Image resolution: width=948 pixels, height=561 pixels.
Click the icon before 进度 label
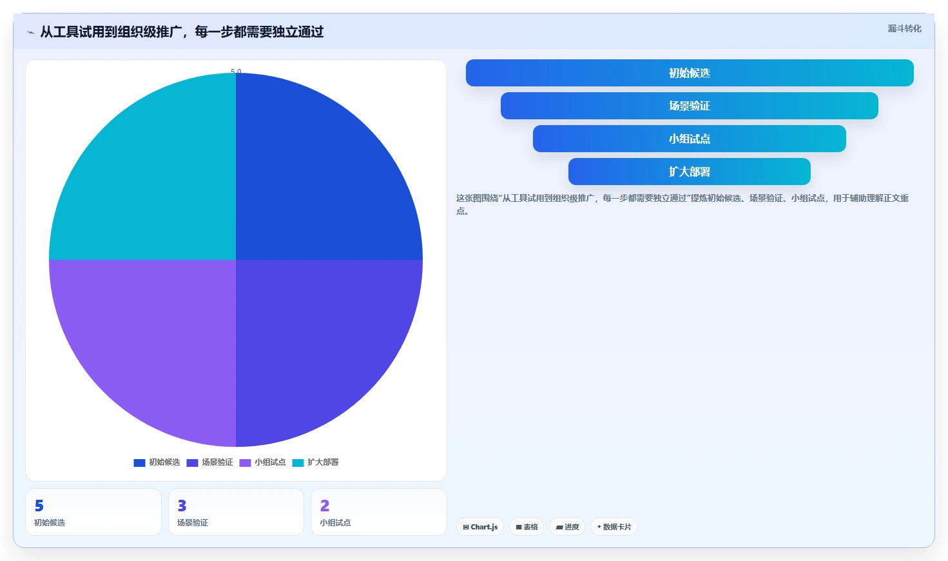[559, 527]
